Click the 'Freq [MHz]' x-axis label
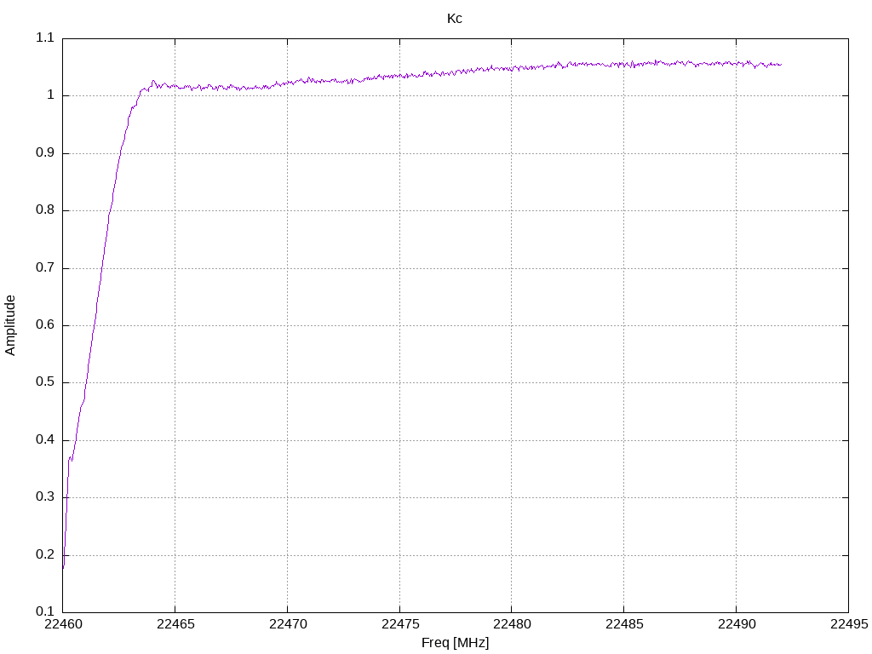The height and width of the screenshot is (654, 872). [455, 643]
